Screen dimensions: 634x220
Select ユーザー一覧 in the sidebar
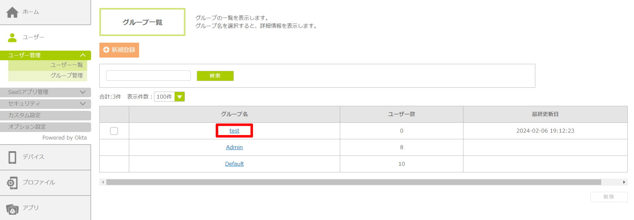(67, 65)
